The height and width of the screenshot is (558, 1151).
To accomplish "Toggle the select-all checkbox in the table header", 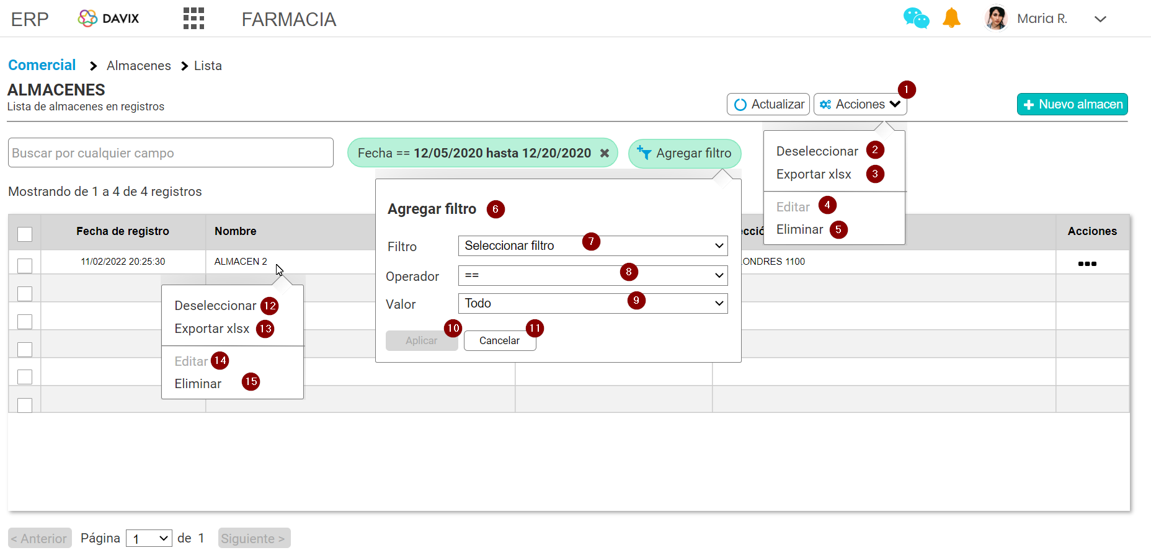I will tap(24, 234).
